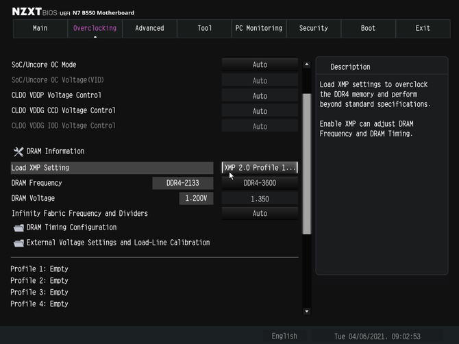
Task: Open CLDO VDDP Voltage Control dropdown
Action: pyautogui.click(x=260, y=96)
